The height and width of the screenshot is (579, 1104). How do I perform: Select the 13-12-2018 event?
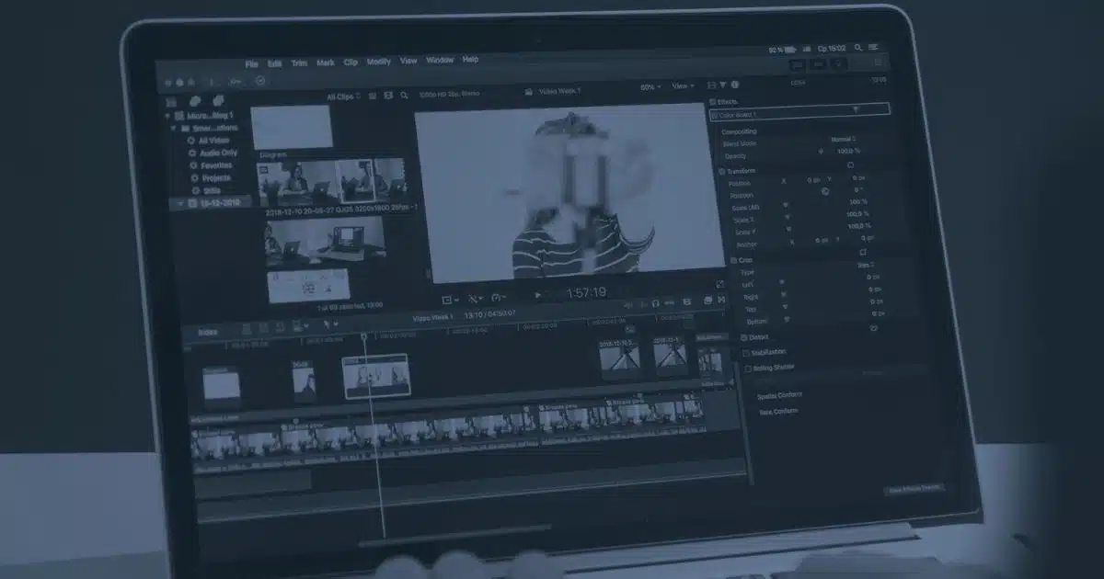[x=210, y=202]
